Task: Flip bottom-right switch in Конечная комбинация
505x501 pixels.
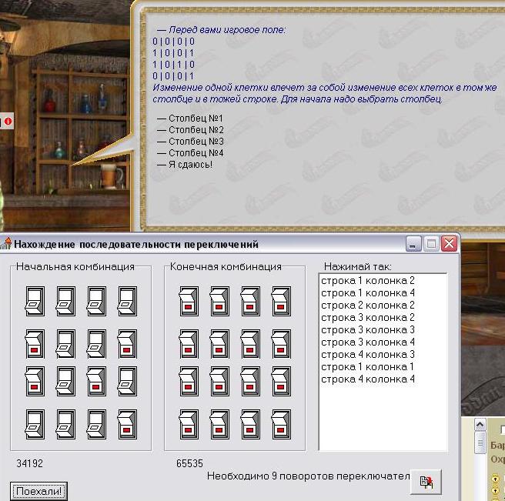Action: pos(281,424)
